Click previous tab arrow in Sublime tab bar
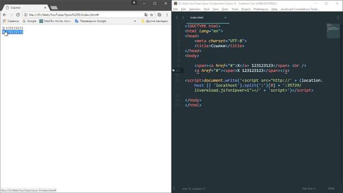Screen dimensions: 343x193 (177, 18)
